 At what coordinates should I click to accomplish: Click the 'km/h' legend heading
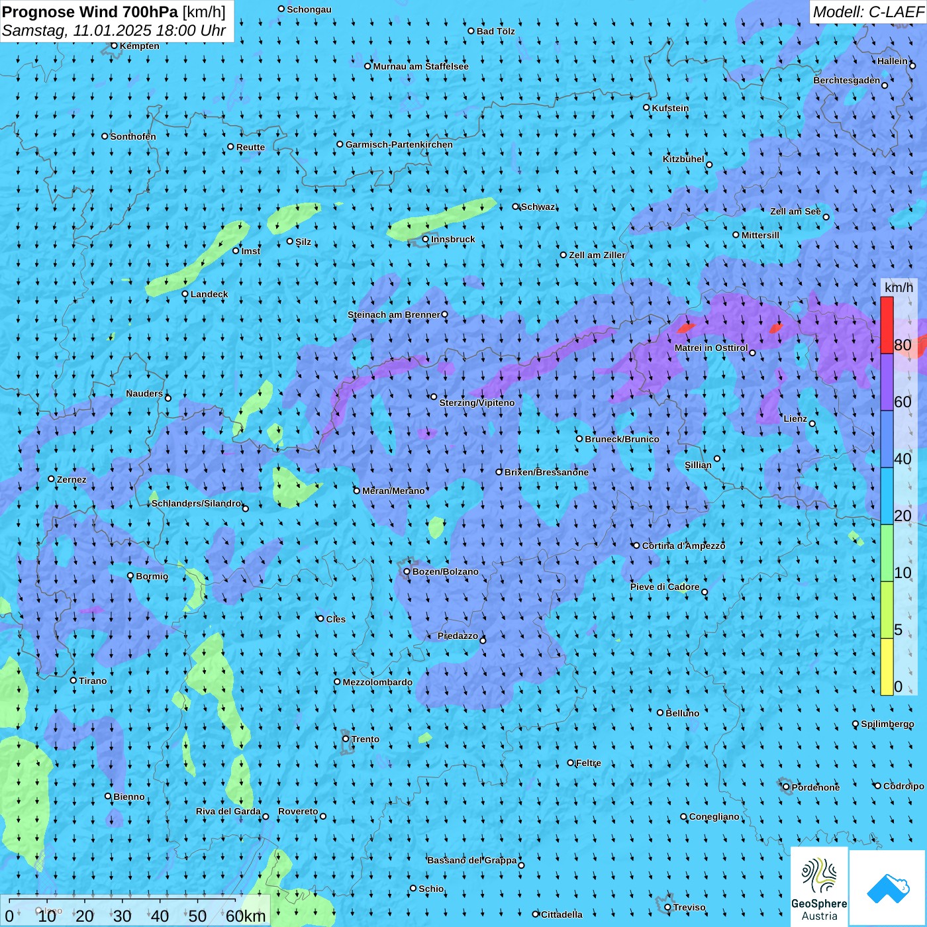point(899,287)
